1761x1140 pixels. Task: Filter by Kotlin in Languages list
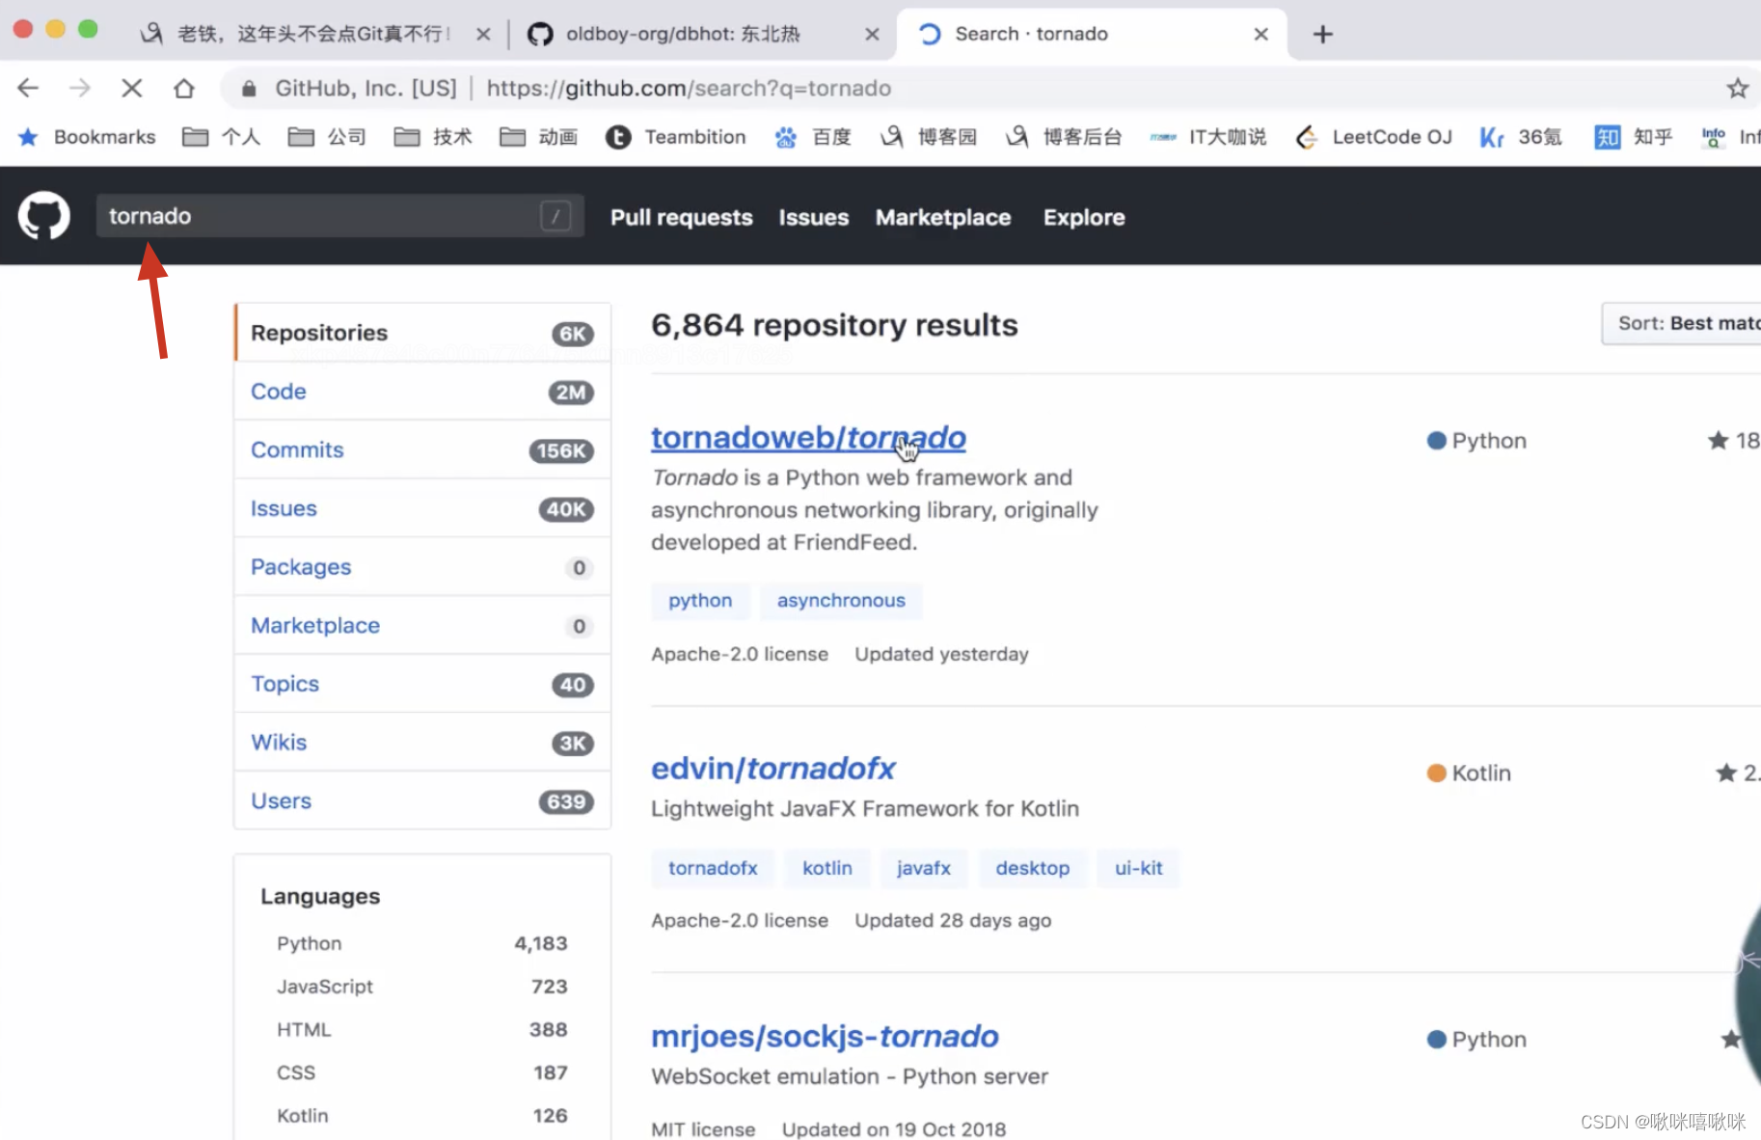[422, 1116]
